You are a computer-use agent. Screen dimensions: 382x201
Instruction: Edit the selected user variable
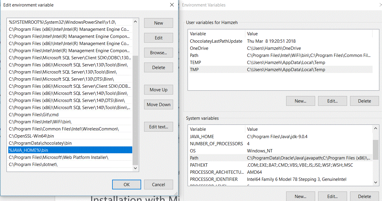332,101
